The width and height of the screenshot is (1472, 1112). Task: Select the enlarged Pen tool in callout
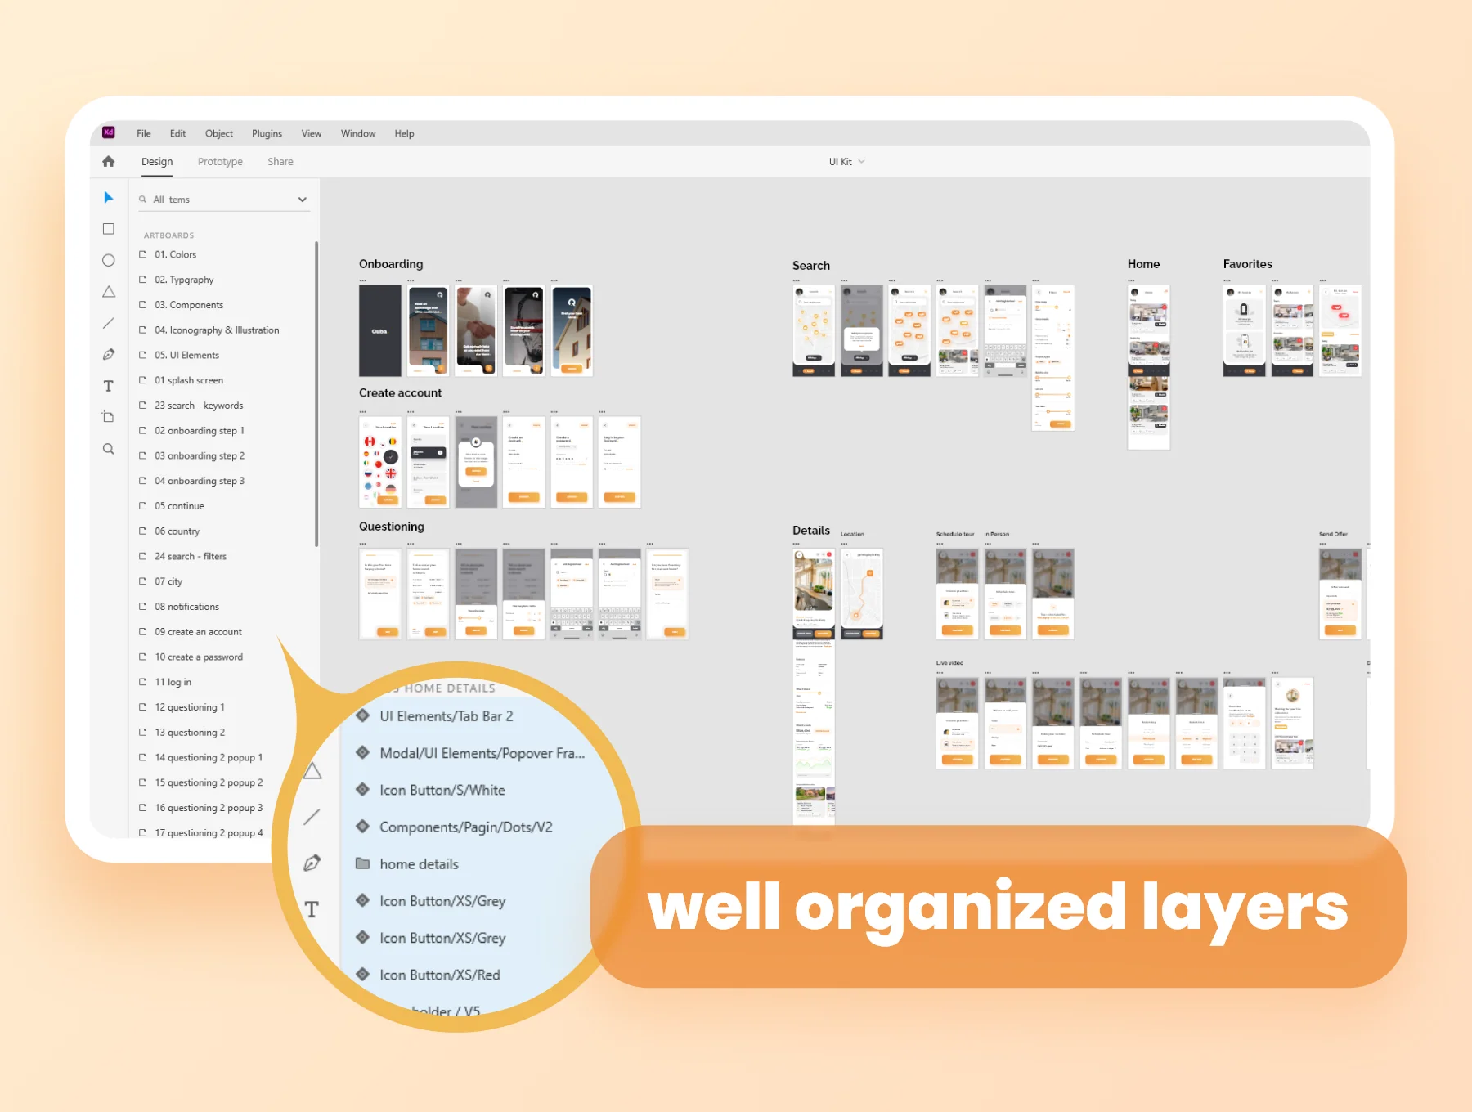point(312,863)
